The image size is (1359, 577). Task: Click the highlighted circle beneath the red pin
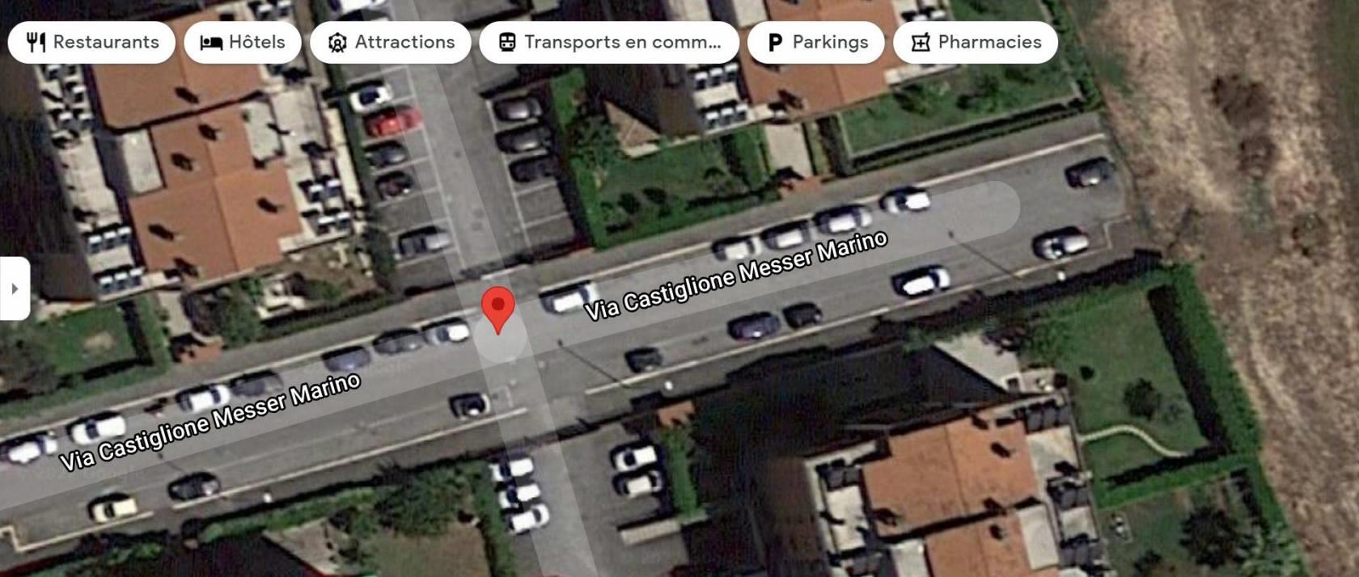[500, 335]
